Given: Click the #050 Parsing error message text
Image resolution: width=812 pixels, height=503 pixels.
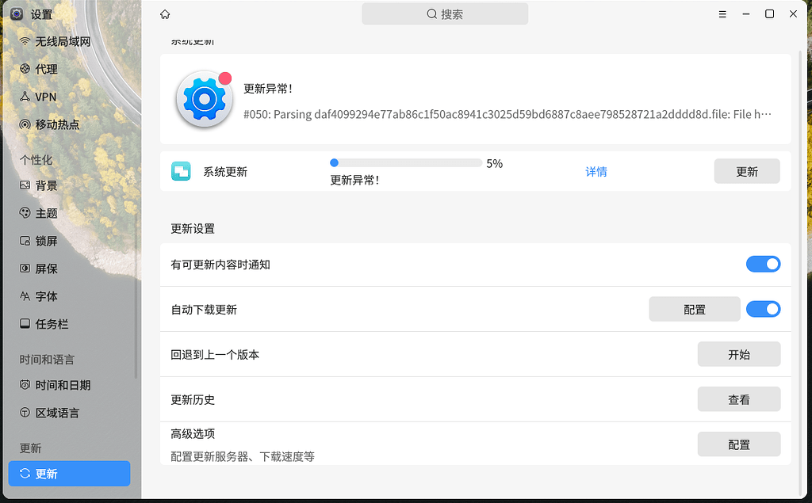Looking at the screenshot, I should point(507,114).
